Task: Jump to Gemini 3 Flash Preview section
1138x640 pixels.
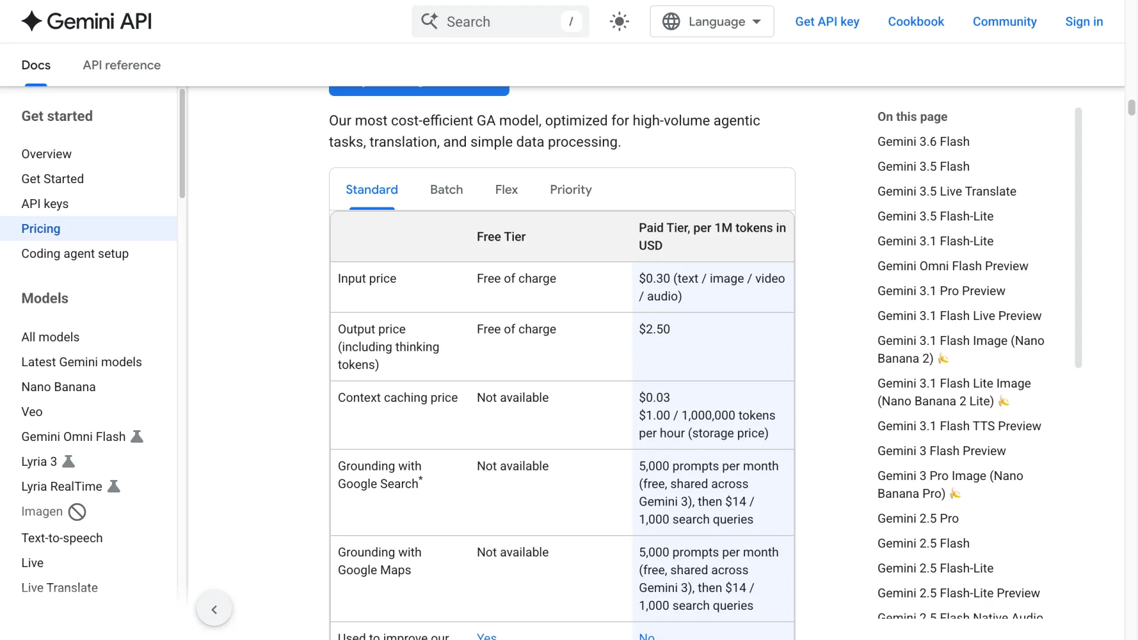Action: click(x=941, y=451)
